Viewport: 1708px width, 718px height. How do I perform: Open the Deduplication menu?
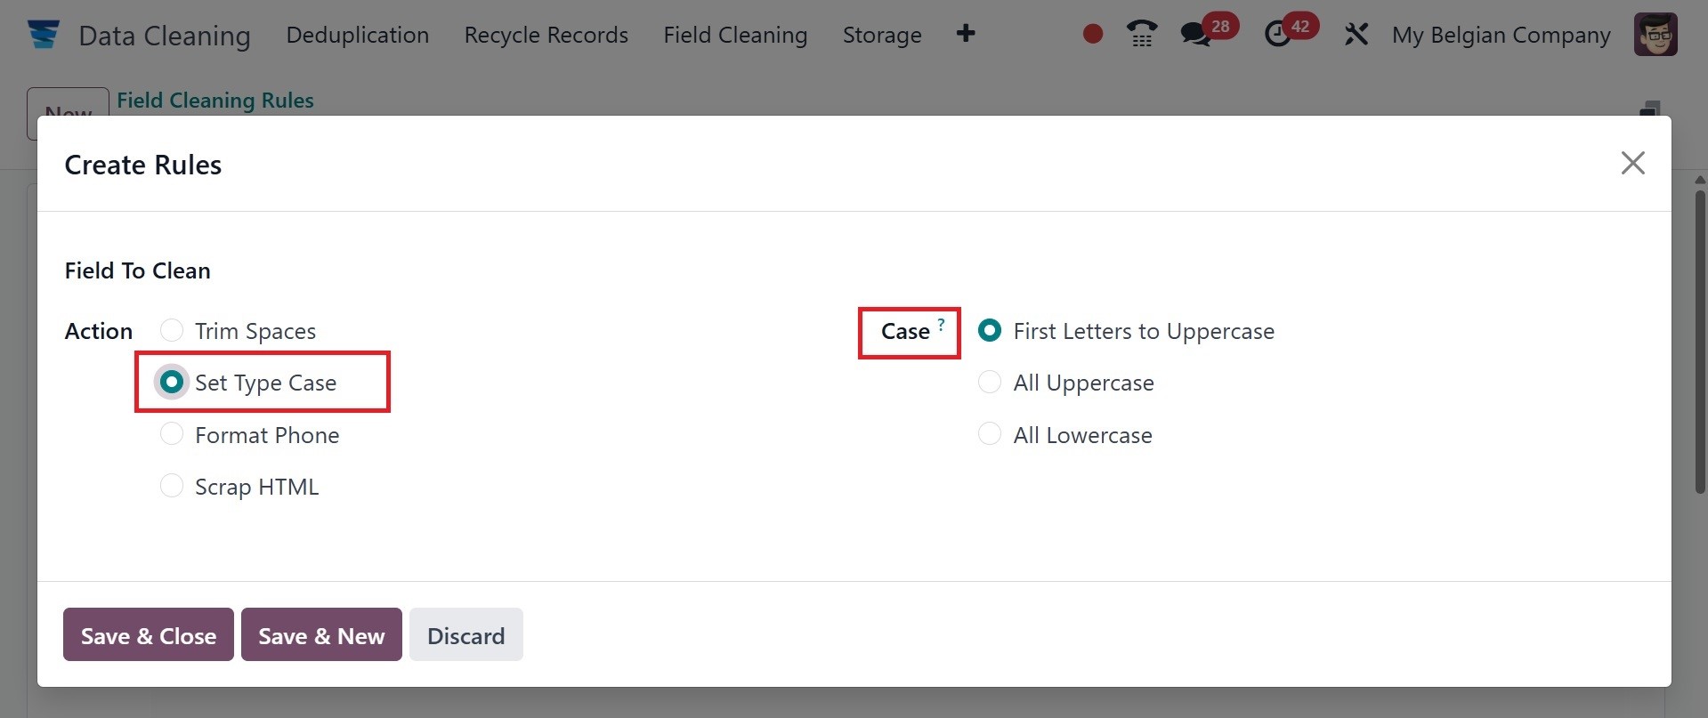tap(357, 35)
